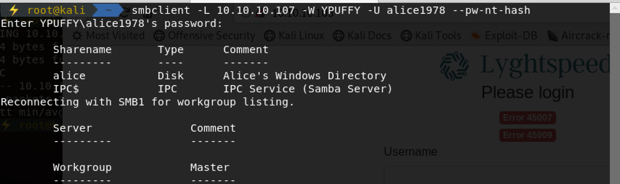This screenshot has height=184, width=620.
Task: Focus the Username input field
Action: point(496,175)
